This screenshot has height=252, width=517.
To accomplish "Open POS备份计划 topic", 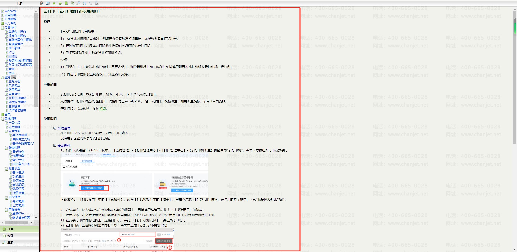I will coord(21,164).
